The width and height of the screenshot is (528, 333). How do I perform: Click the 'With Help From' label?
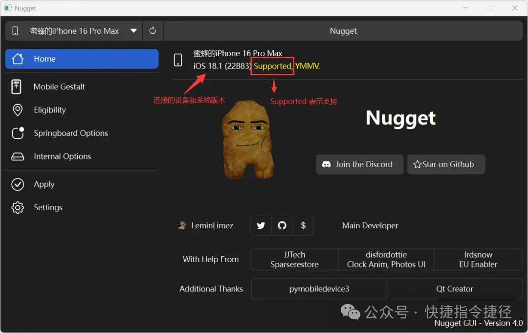tap(211, 259)
